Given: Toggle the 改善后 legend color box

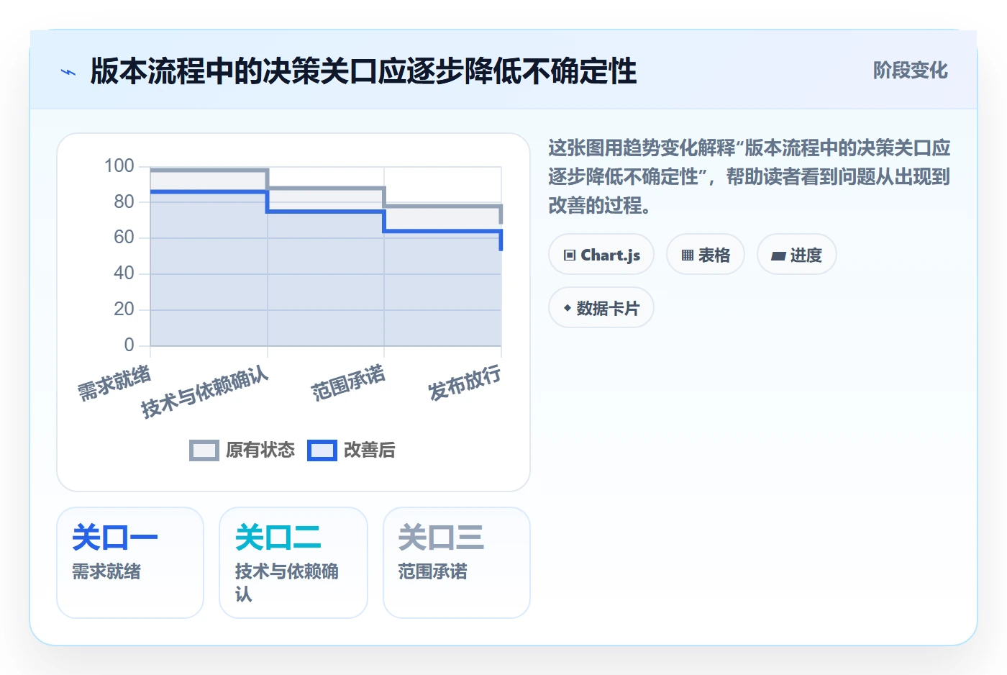Looking at the screenshot, I should click(x=322, y=450).
